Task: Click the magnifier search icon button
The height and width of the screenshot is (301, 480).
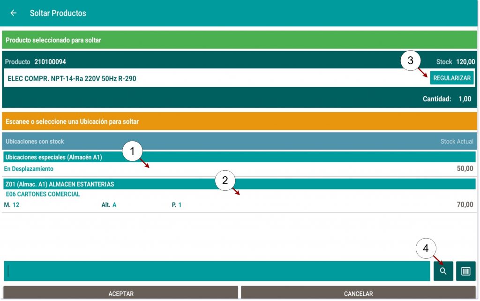Action: pyautogui.click(x=443, y=271)
